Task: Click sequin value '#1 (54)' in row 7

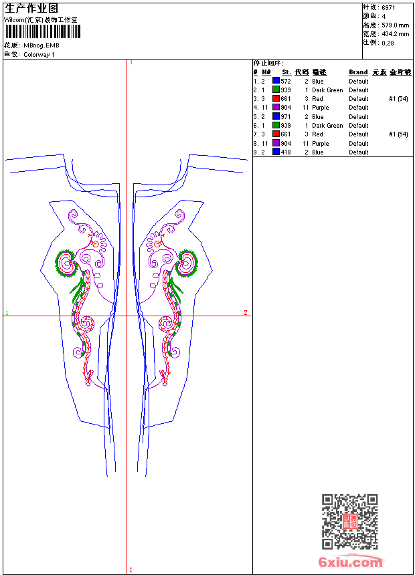Action: 398,134
